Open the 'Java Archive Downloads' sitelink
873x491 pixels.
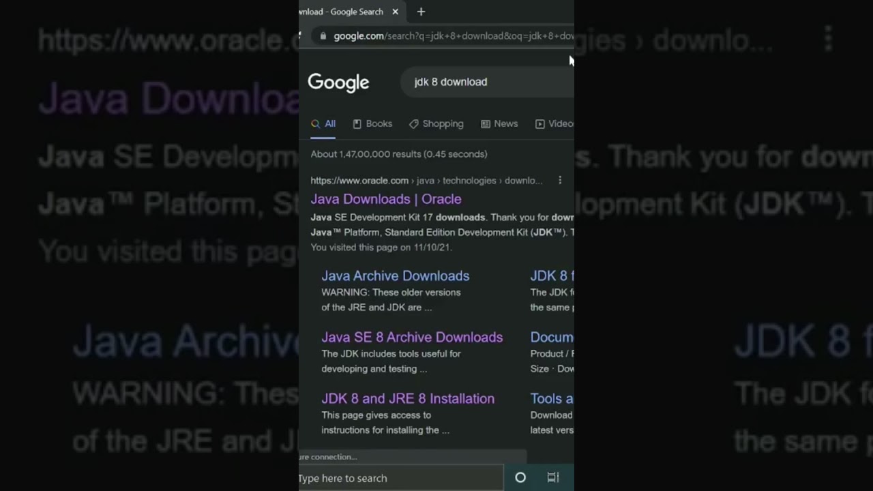click(x=396, y=276)
